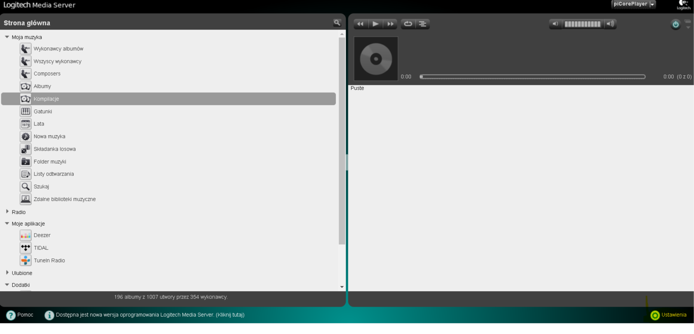694x334 pixels.
Task: Click the update info icon
Action: coord(49,315)
